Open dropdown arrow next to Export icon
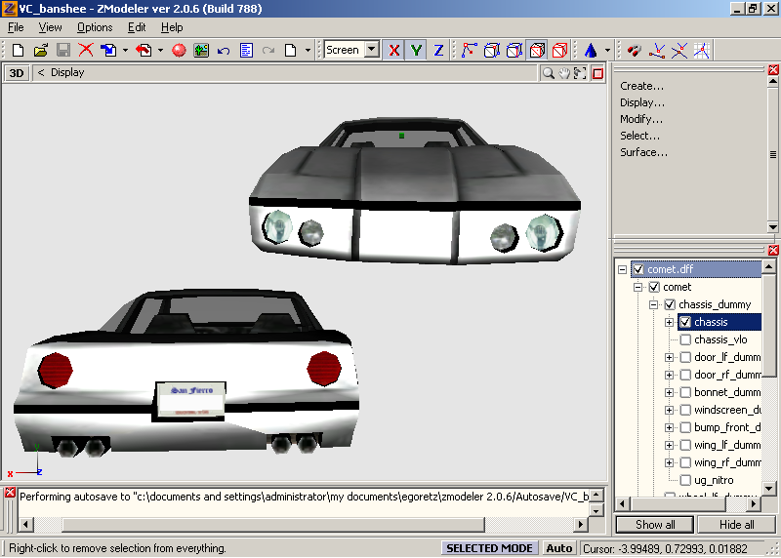Image resolution: width=781 pixels, height=558 pixels. click(x=160, y=51)
